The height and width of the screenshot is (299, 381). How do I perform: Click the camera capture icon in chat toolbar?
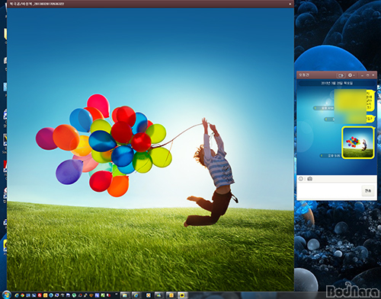click(x=309, y=179)
